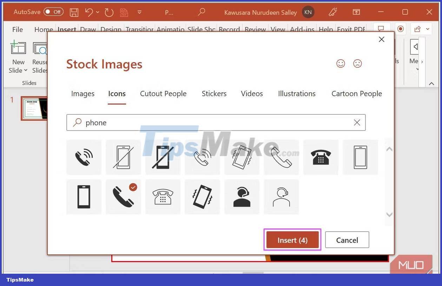Deselect the checked phone handset icon
Screen dimensions: 442x286
click(x=123, y=197)
